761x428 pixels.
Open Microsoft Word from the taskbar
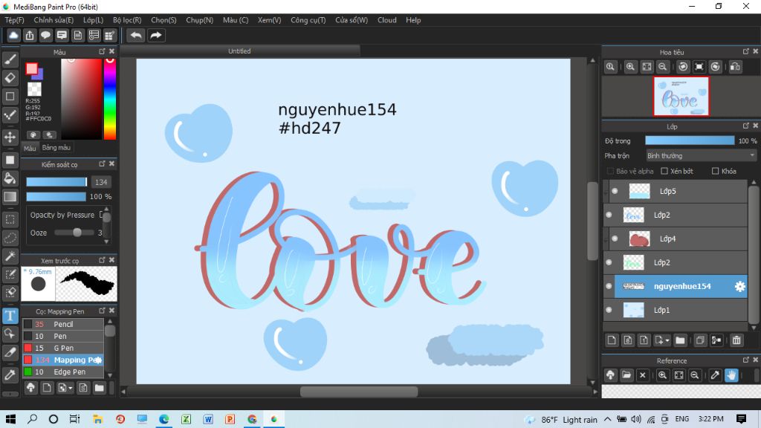coord(208,419)
